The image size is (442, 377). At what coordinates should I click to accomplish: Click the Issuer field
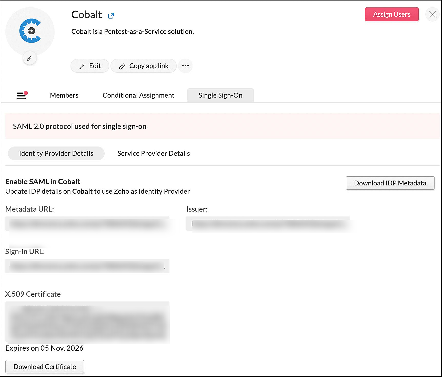pos(268,224)
